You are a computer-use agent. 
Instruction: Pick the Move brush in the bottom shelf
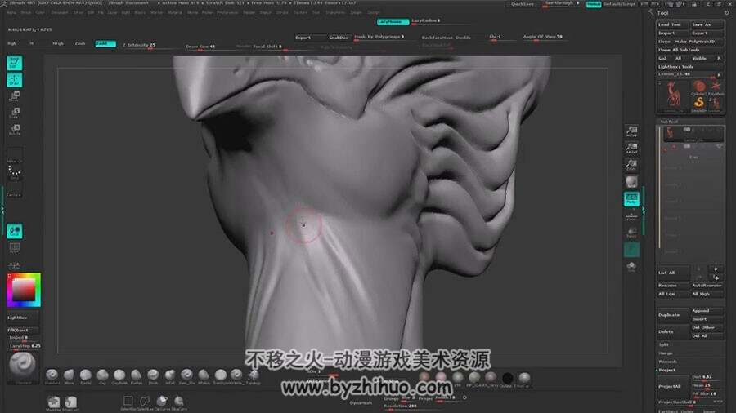coord(69,375)
